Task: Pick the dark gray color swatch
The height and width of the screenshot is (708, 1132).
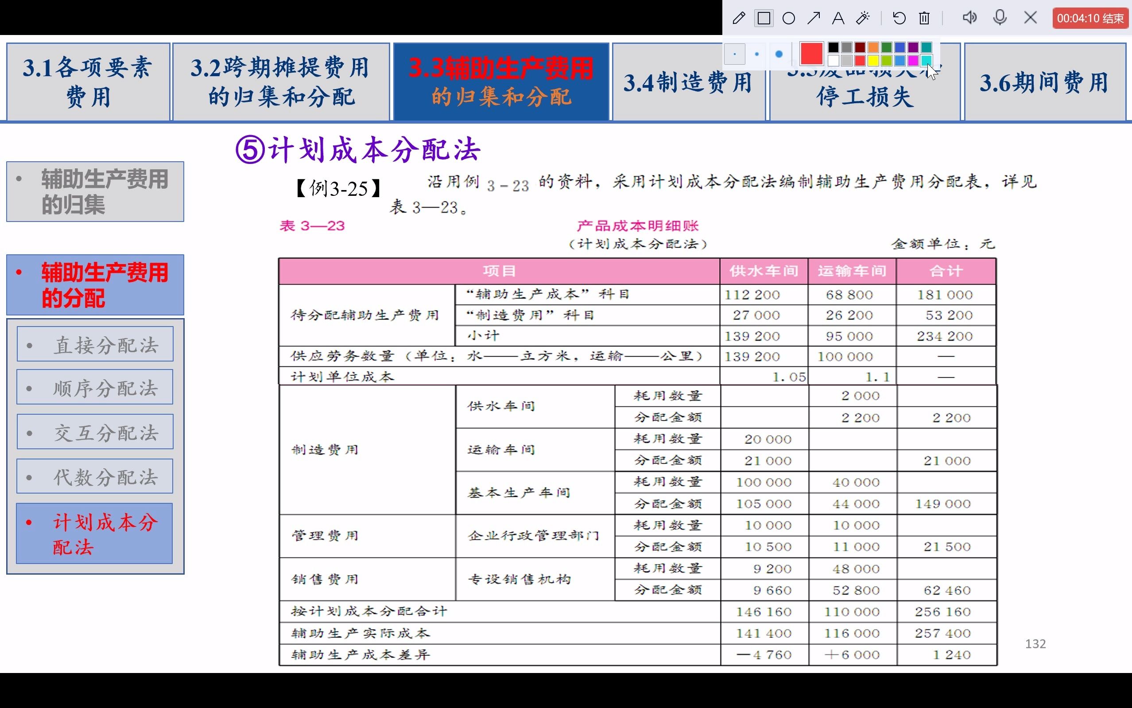Action: [846, 47]
